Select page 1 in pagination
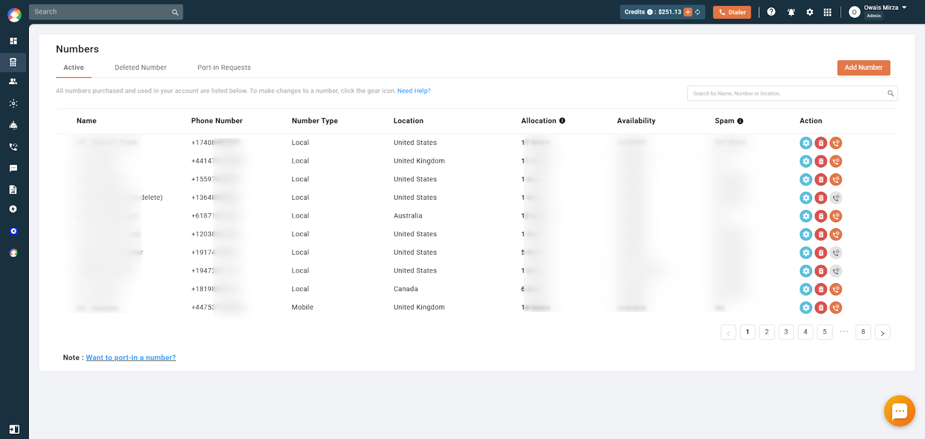Image resolution: width=925 pixels, height=439 pixels. pyautogui.click(x=748, y=332)
